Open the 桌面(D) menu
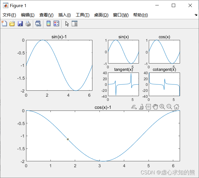This screenshot has width=199, height=178. pos(101,15)
